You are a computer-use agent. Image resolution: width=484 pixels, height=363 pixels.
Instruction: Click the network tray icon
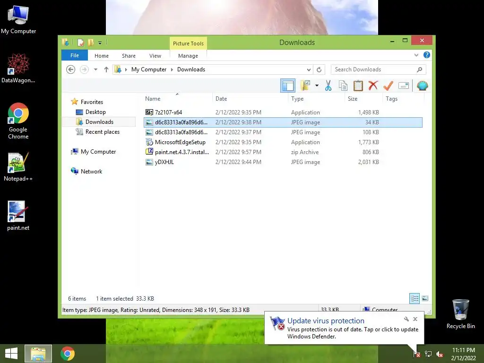coord(428,354)
